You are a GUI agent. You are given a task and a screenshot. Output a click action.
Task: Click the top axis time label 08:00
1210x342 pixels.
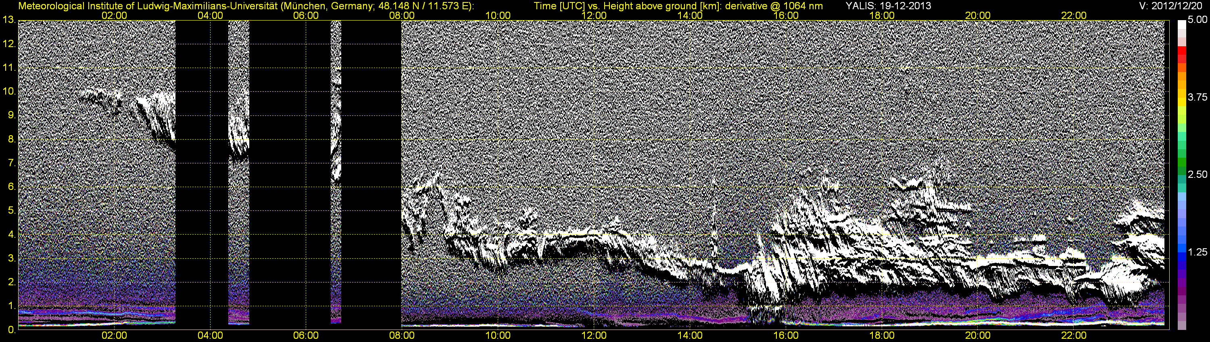(402, 15)
